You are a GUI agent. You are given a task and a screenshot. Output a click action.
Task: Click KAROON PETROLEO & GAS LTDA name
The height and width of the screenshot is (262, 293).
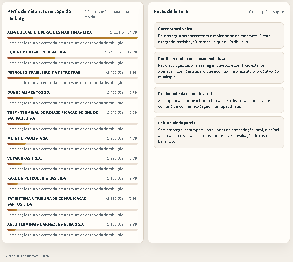(37, 178)
